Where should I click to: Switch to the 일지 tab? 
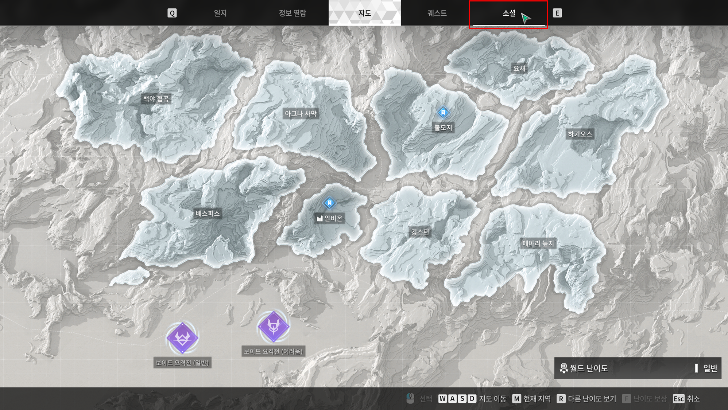pos(220,13)
